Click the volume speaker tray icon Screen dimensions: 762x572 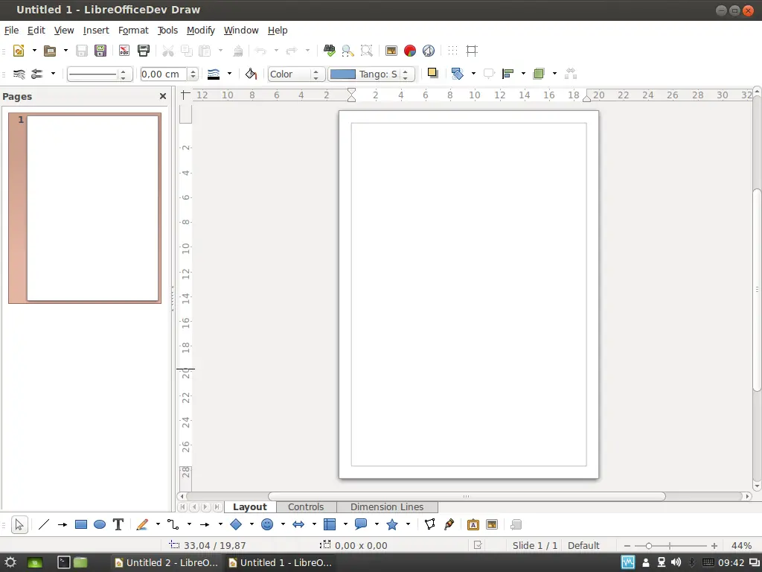pyautogui.click(x=676, y=563)
